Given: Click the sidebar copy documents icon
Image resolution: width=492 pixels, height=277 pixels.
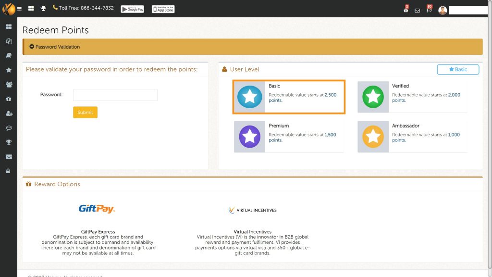Looking at the screenshot, I should (x=9, y=41).
